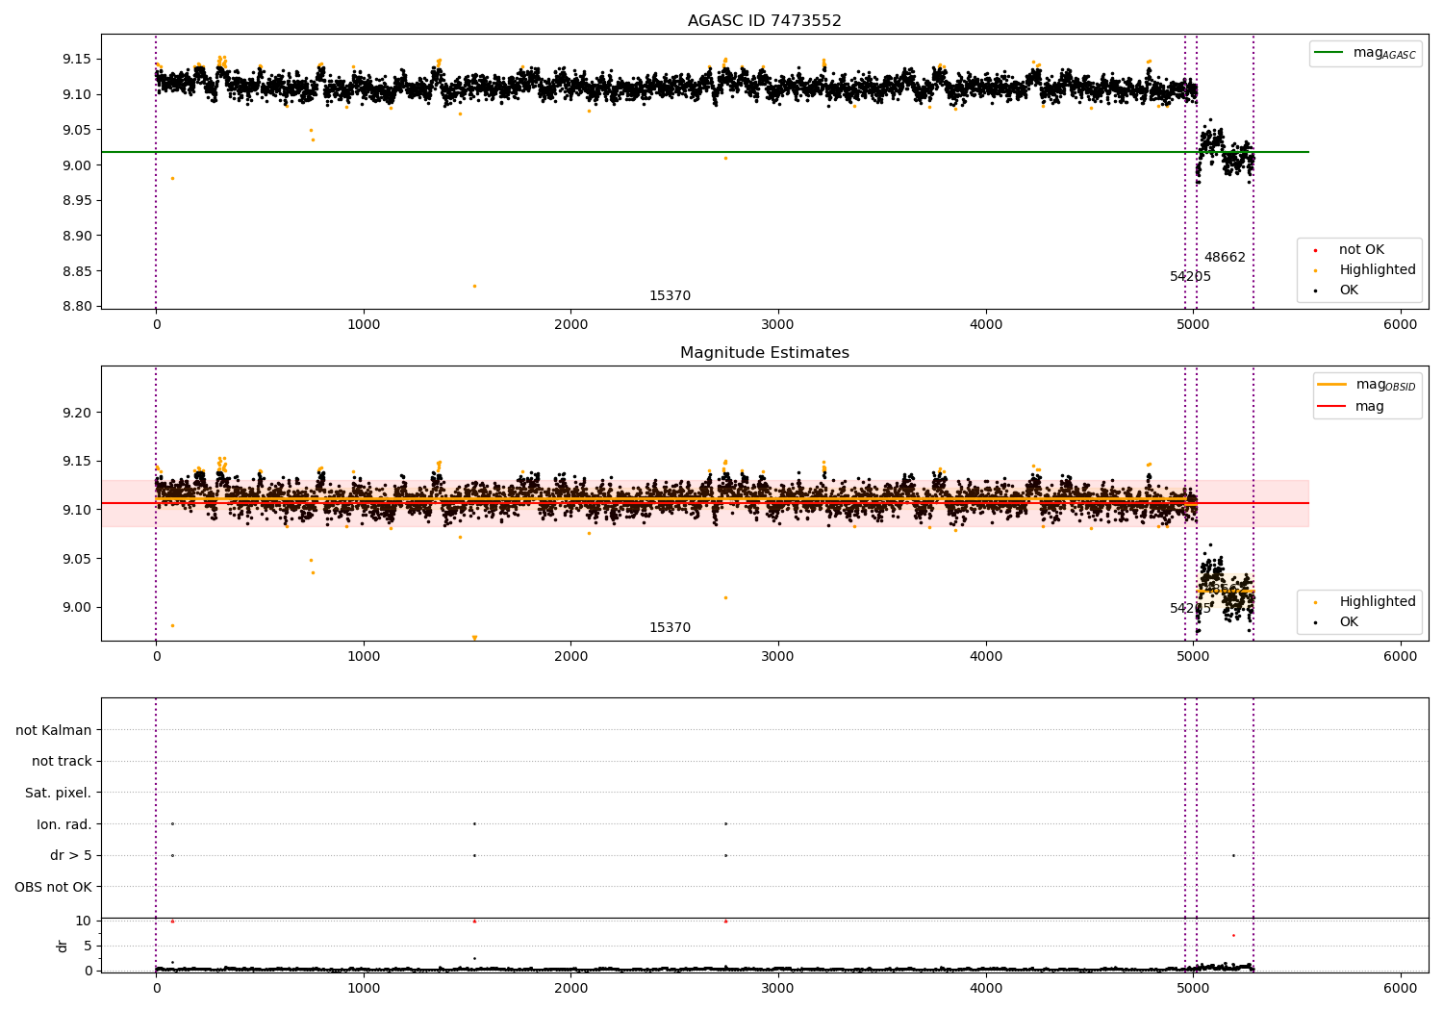This screenshot has height=1010, width=1443.
Task: Click the "4000" x-tick under the bottom plot
Action: (x=985, y=988)
